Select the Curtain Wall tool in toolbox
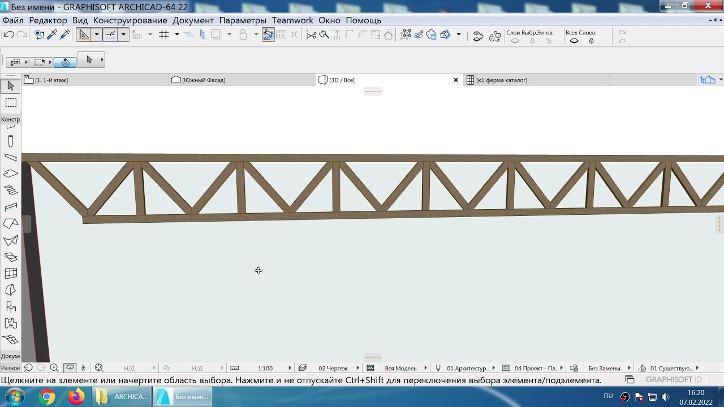 (11, 274)
